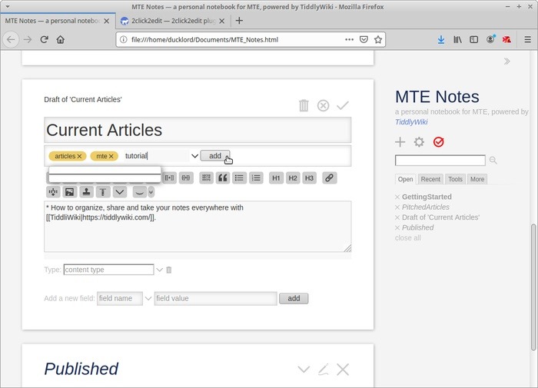
Task: Reload the page in Firefox
Action: coord(44,40)
